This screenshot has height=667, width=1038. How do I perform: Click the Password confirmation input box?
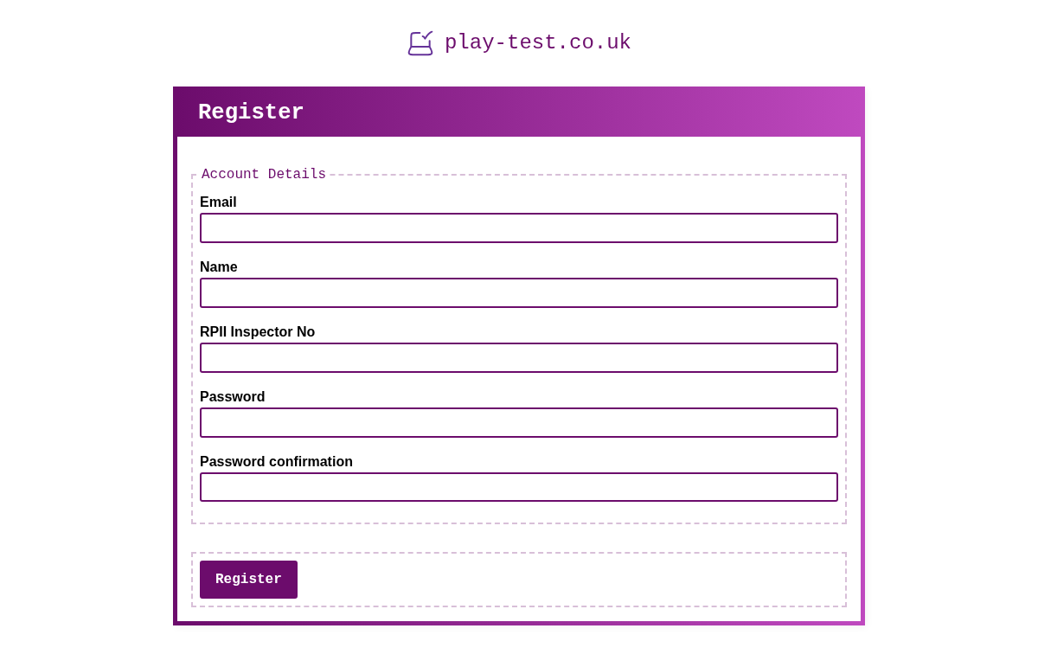click(x=519, y=487)
